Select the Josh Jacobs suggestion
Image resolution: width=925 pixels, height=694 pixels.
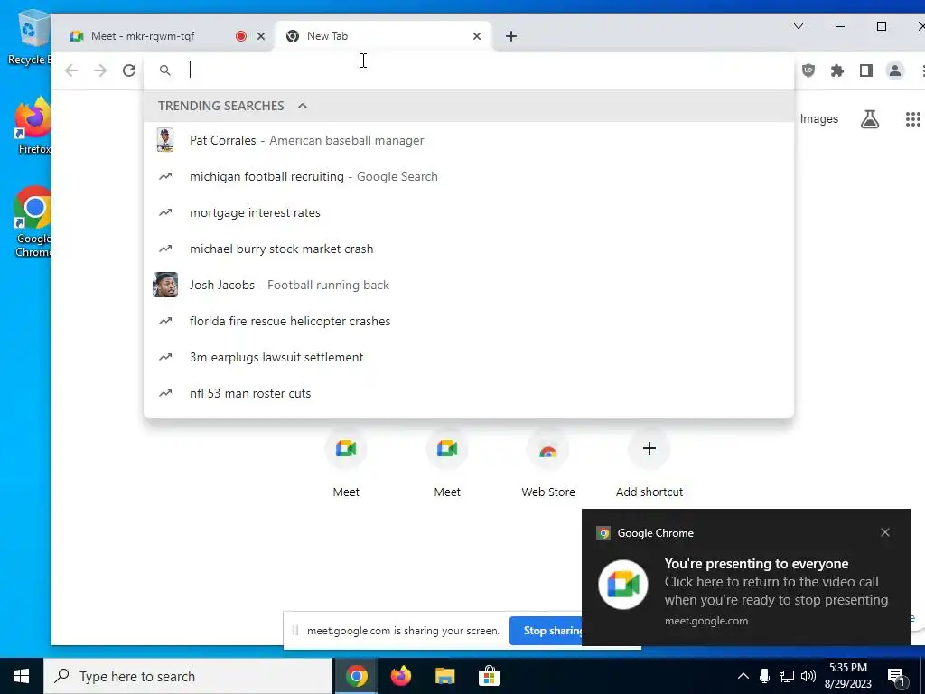[469, 285]
